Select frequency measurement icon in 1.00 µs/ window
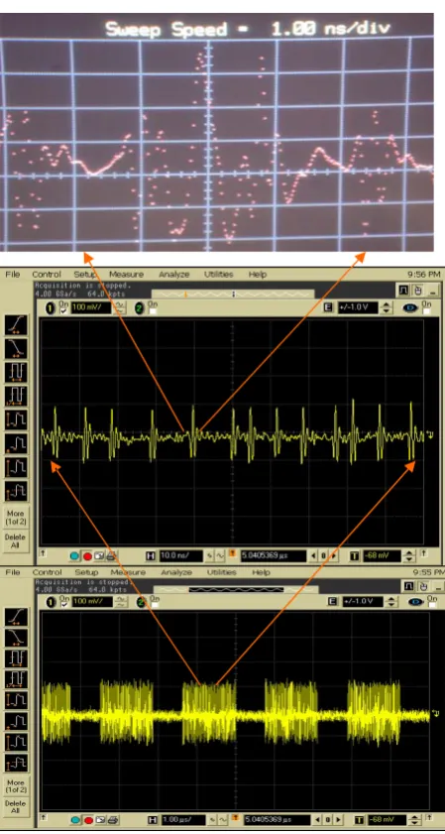 pos(16,679)
